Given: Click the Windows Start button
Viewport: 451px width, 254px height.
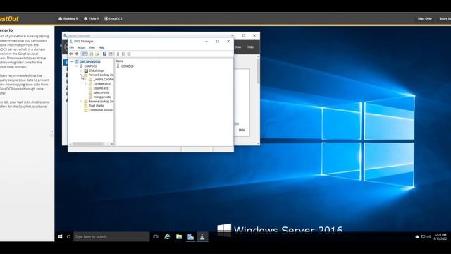Looking at the screenshot, I should [x=60, y=237].
